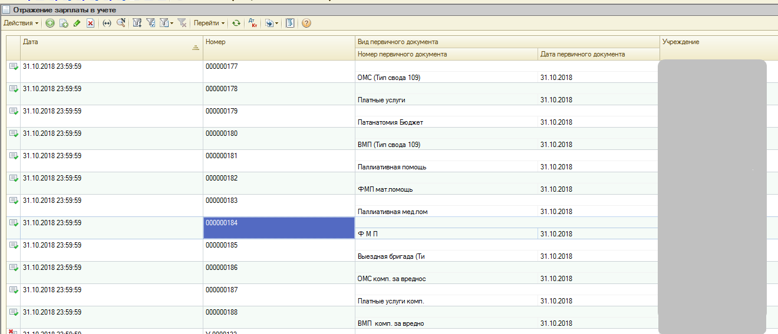Screen dimensions: 778x334
Task: Click the pencil Edit document icon
Action: tap(77, 23)
